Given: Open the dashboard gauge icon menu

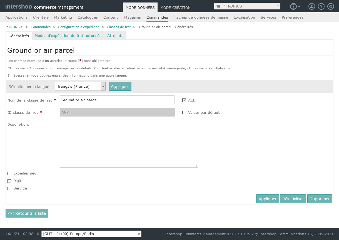Looking at the screenshot, I should click(295, 6).
